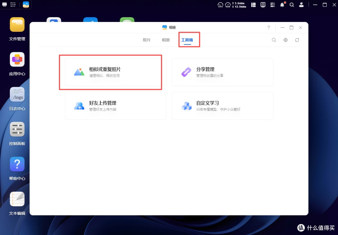Launch the Text Editor desktop icon
Screen dimensions: 338x235
coord(17,199)
